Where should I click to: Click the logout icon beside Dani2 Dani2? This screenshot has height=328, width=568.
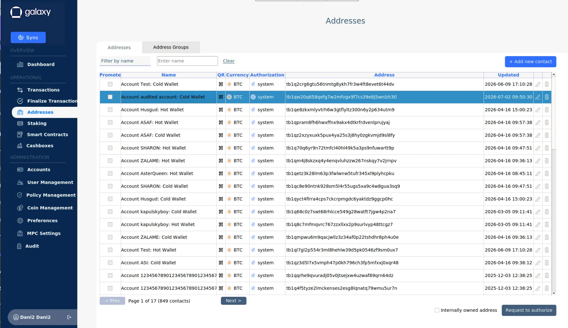point(69,317)
